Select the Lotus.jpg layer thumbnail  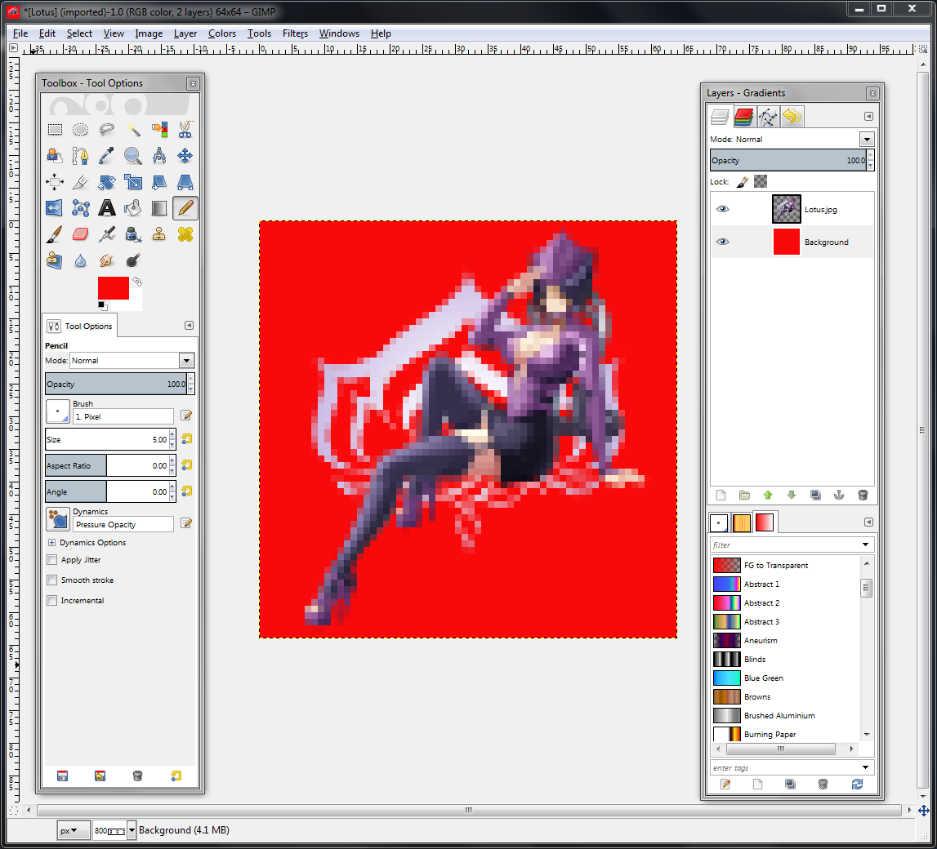pyautogui.click(x=787, y=209)
